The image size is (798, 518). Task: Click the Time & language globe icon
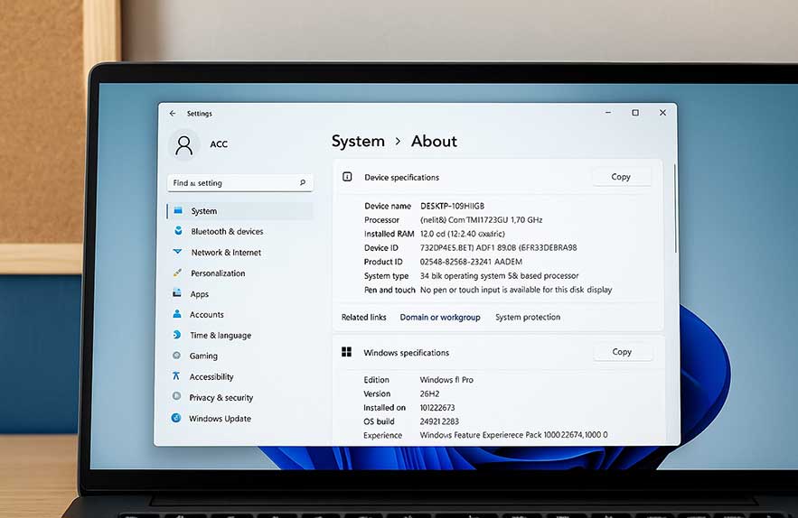point(177,335)
